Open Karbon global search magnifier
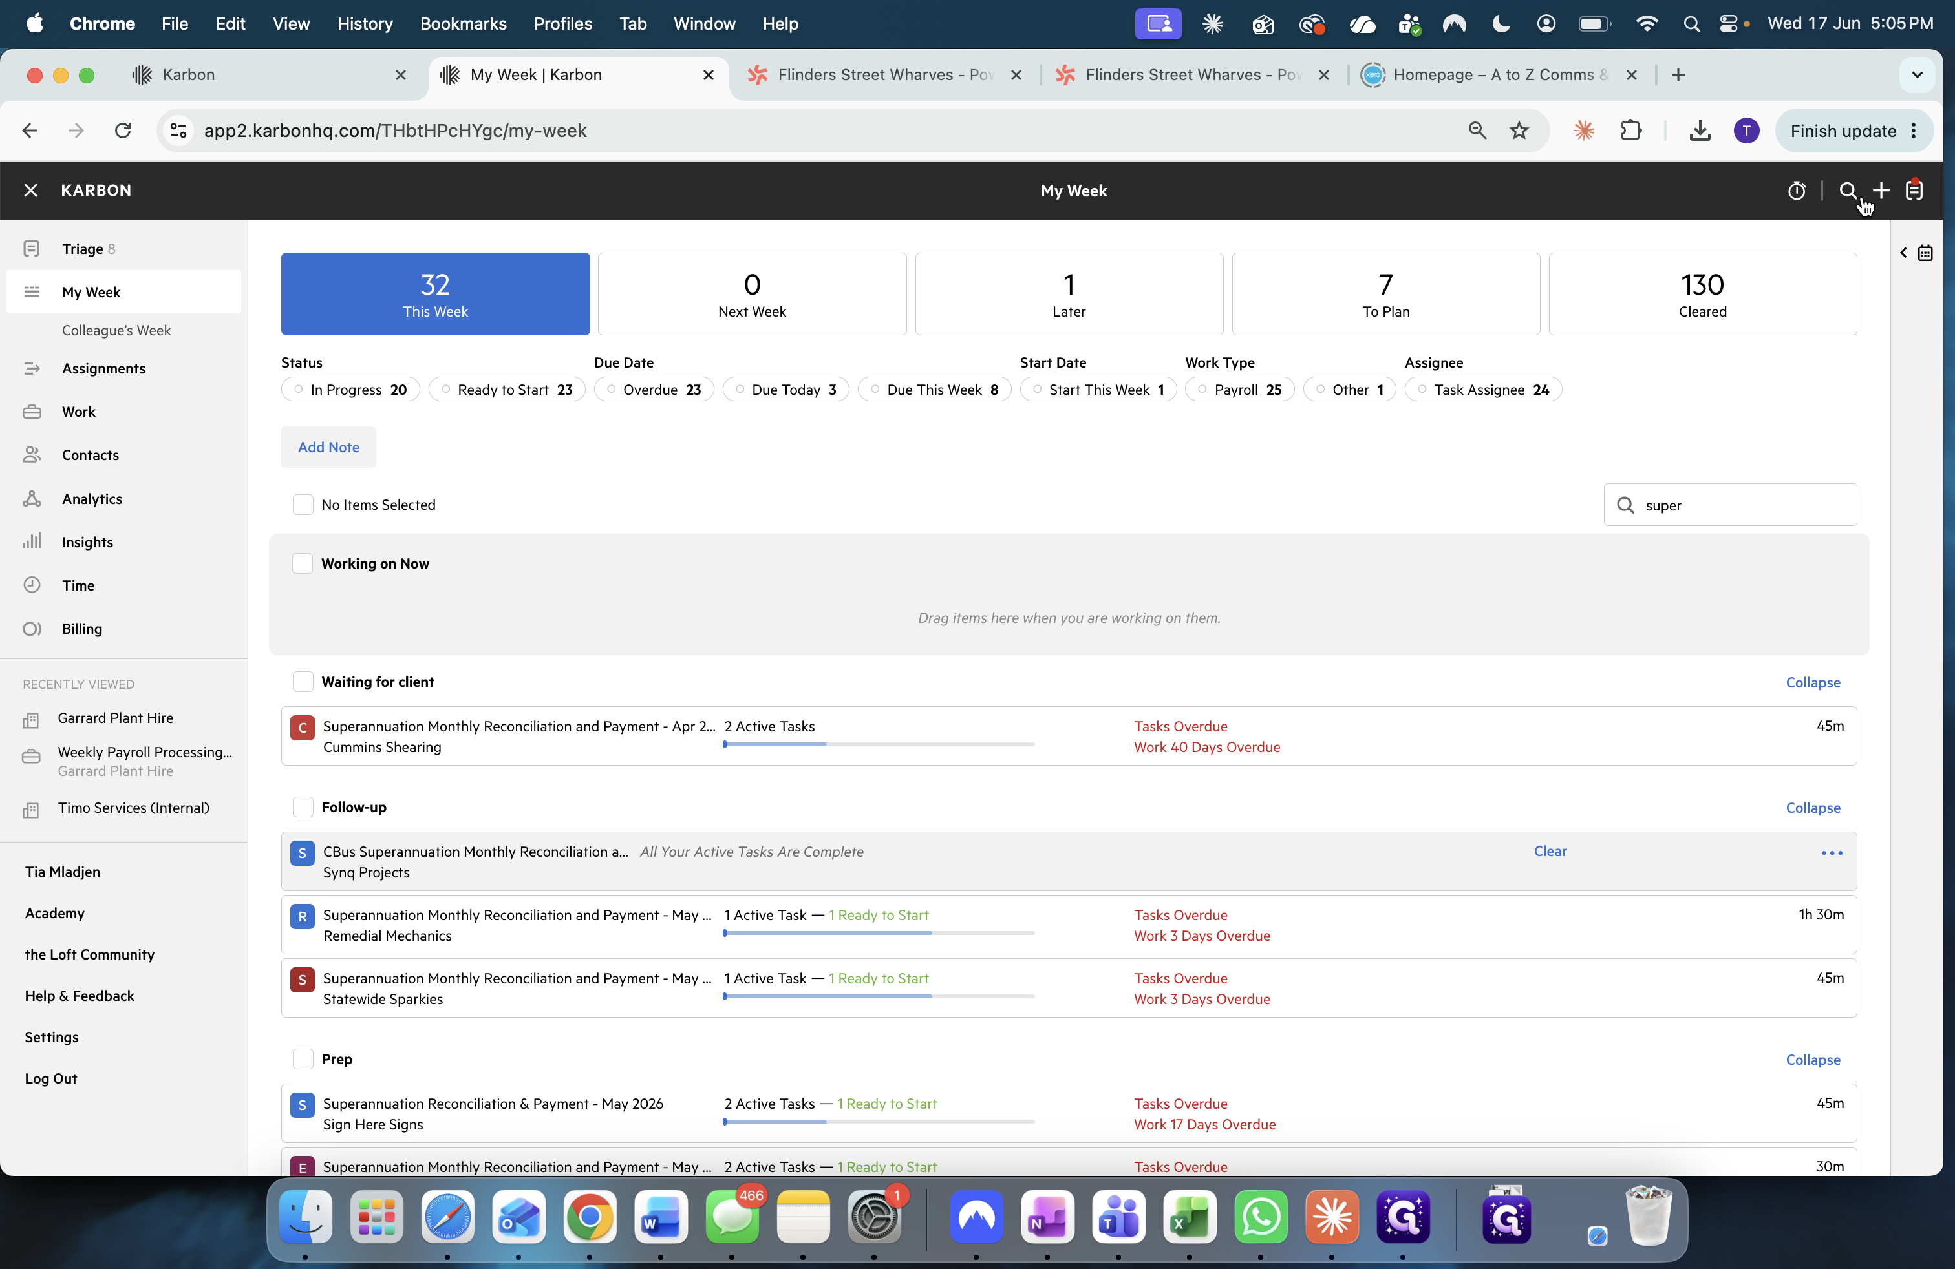1955x1269 pixels. tap(1848, 191)
